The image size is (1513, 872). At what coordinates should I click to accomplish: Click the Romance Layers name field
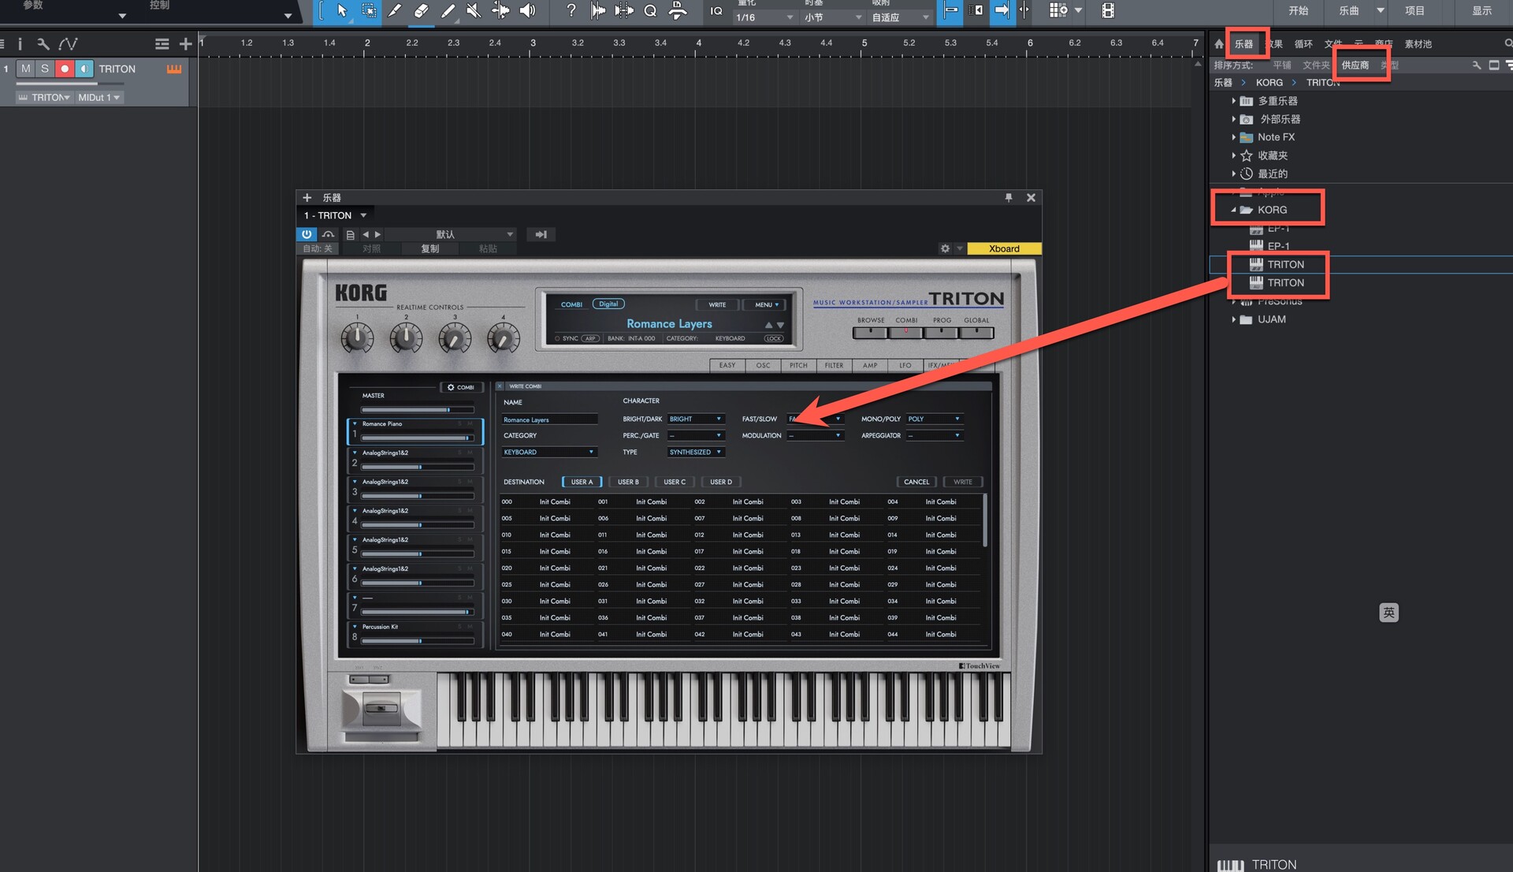pos(549,419)
